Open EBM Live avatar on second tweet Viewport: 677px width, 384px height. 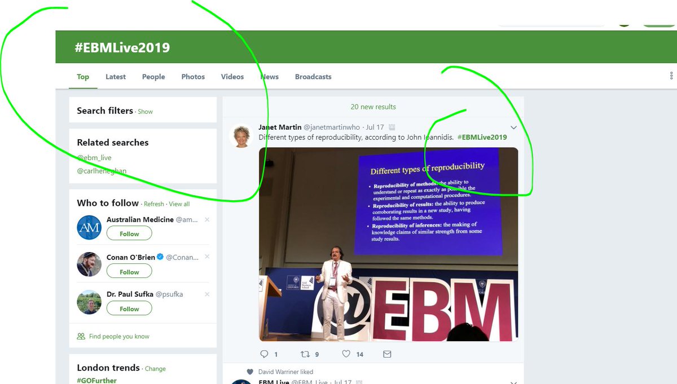(241, 382)
